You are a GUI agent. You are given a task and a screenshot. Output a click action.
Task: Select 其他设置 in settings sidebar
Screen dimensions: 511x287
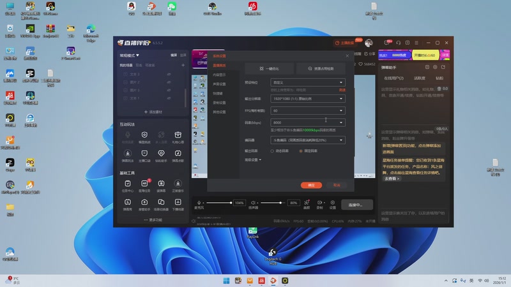coord(219,112)
